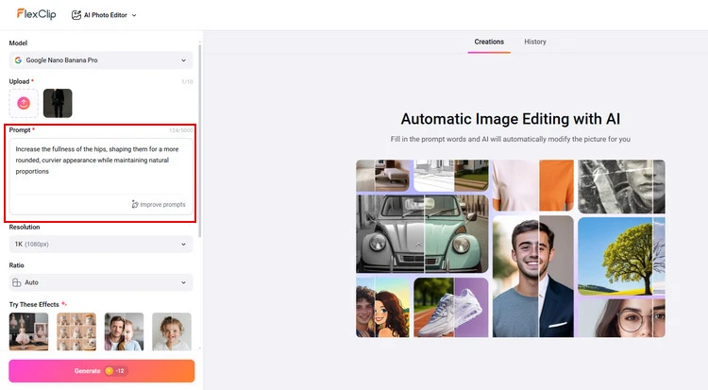Viewport: 708px width, 390px height.
Task: Switch to the Creations tab
Action: [489, 42]
